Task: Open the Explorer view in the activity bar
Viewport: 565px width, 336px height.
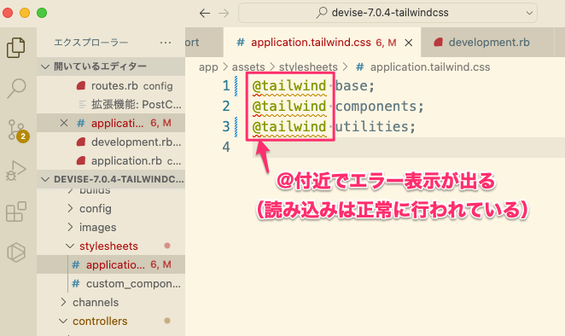Action: pos(16,48)
